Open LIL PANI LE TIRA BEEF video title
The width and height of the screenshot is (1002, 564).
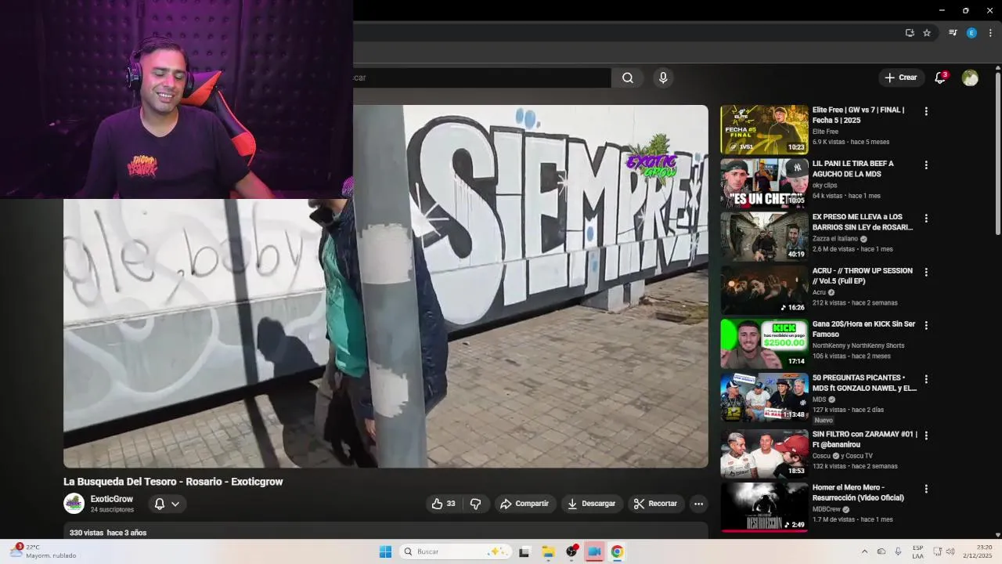(x=852, y=168)
